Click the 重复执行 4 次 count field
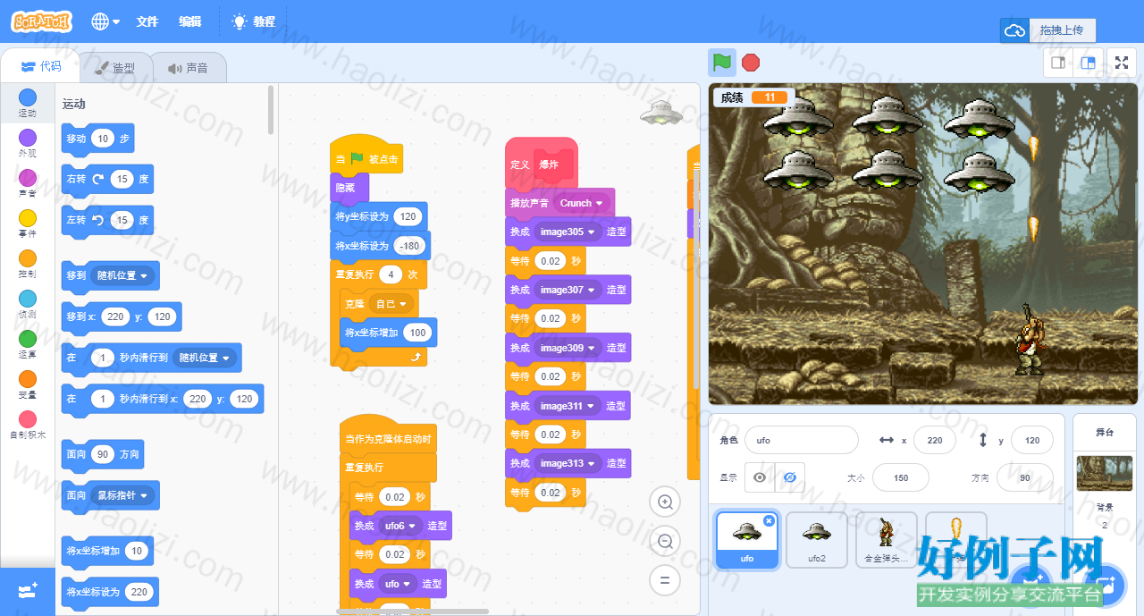 tap(391, 274)
